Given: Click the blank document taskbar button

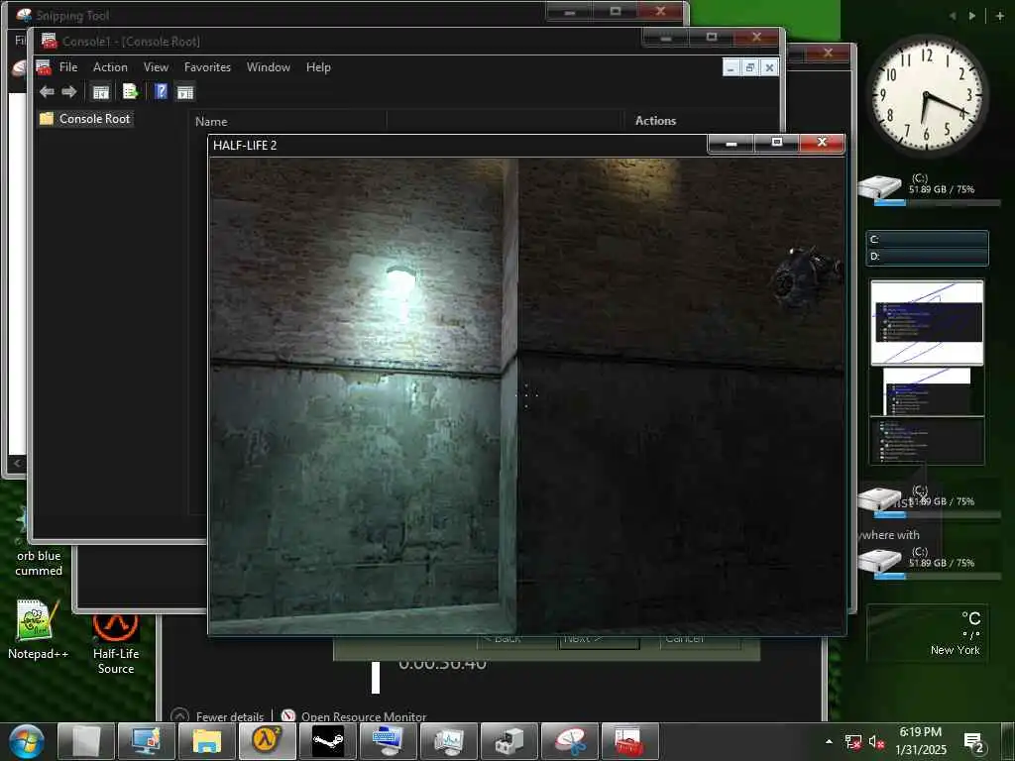Looking at the screenshot, I should pos(86,741).
